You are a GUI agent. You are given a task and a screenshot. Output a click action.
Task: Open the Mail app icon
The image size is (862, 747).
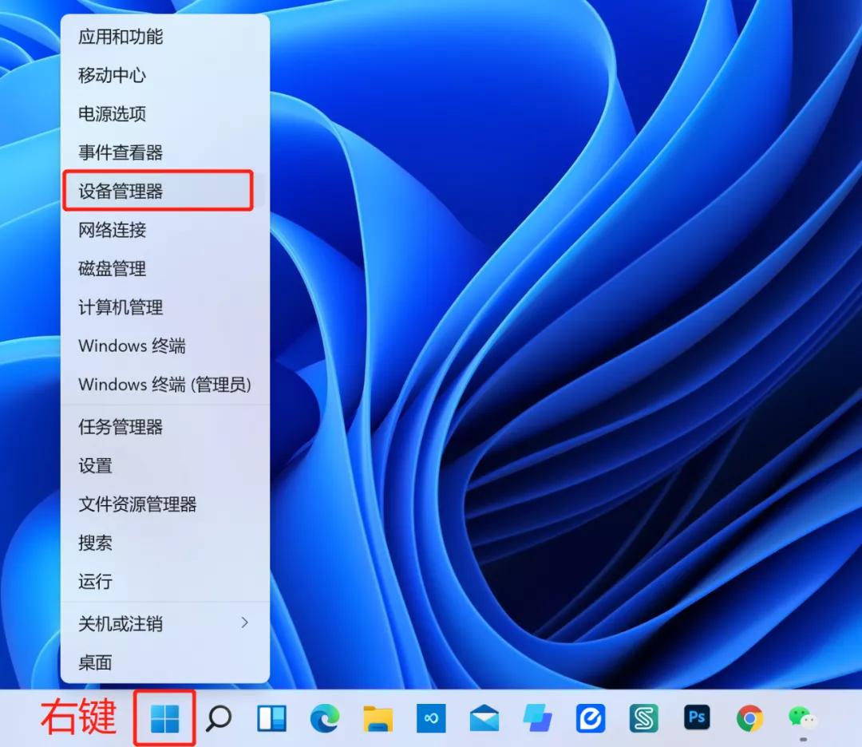[x=483, y=719]
